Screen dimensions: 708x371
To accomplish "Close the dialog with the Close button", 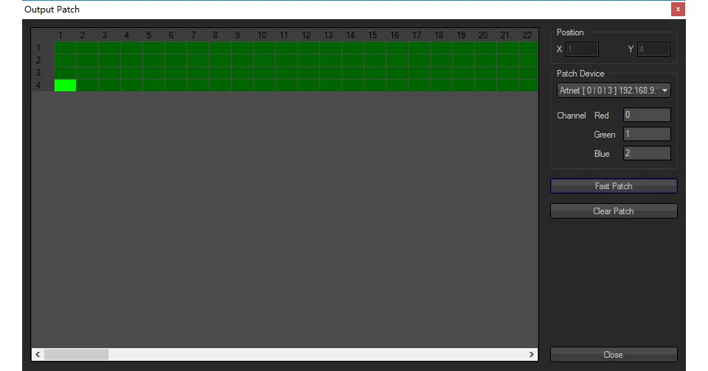I will tap(613, 355).
